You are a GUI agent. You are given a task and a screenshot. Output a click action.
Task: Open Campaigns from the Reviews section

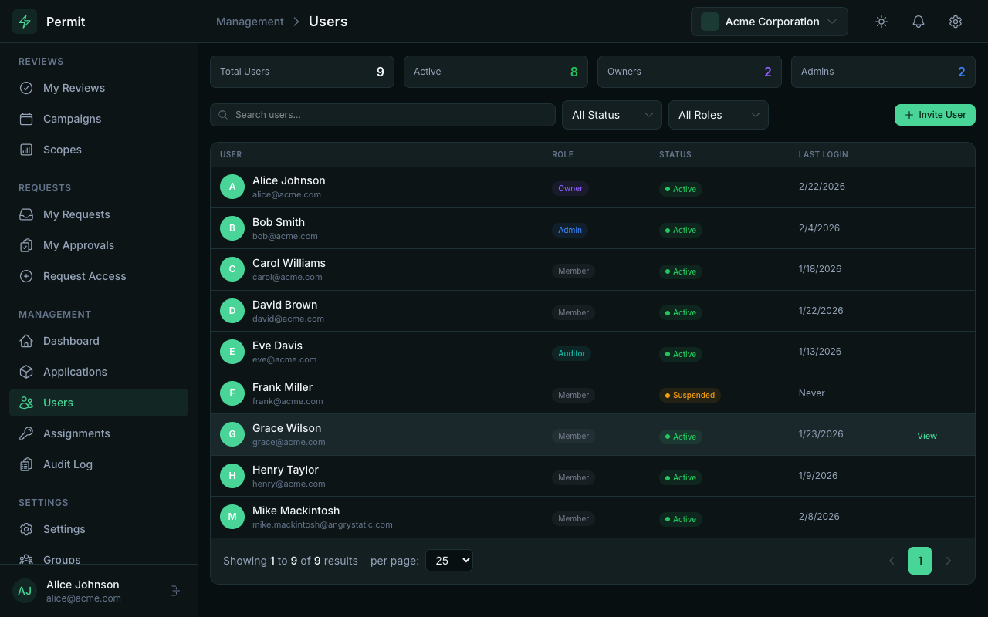pyautogui.click(x=72, y=119)
